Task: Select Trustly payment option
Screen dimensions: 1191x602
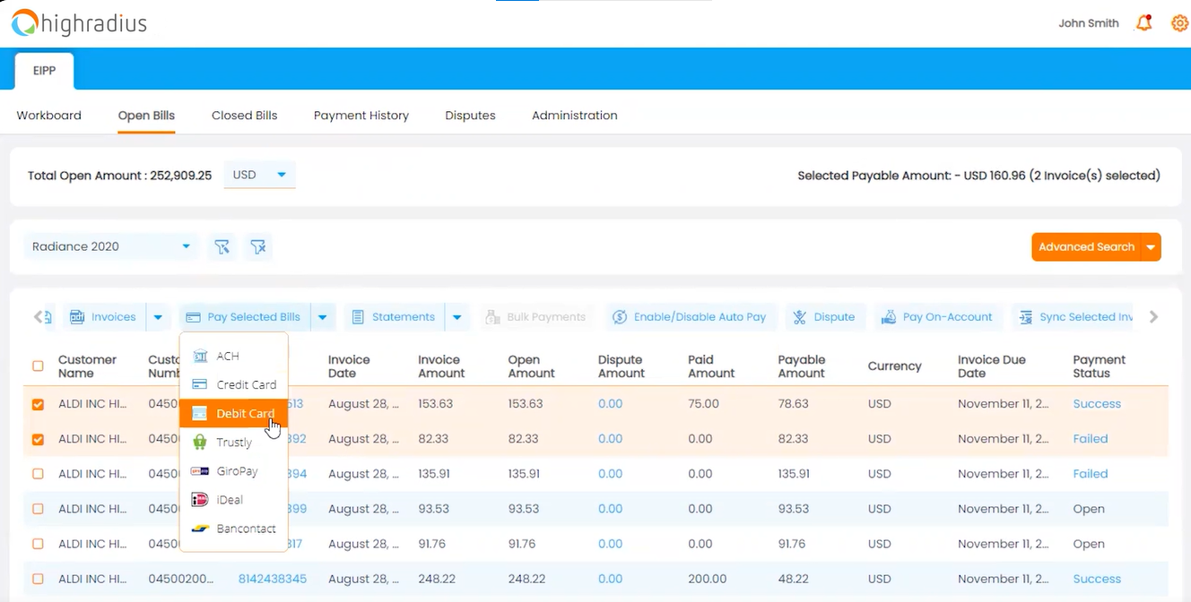Action: [x=233, y=442]
